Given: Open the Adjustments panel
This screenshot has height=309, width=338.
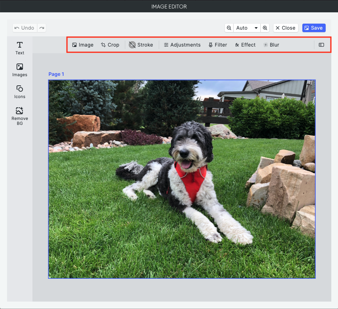Looking at the screenshot, I should (182, 45).
